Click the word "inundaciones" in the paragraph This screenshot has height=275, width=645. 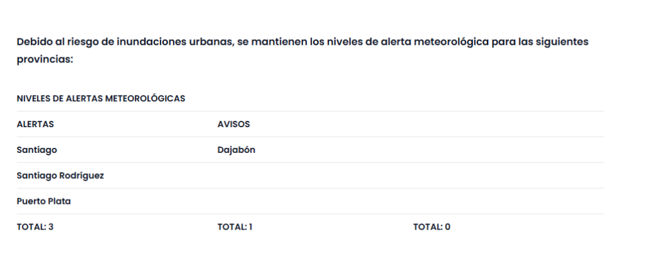point(150,42)
